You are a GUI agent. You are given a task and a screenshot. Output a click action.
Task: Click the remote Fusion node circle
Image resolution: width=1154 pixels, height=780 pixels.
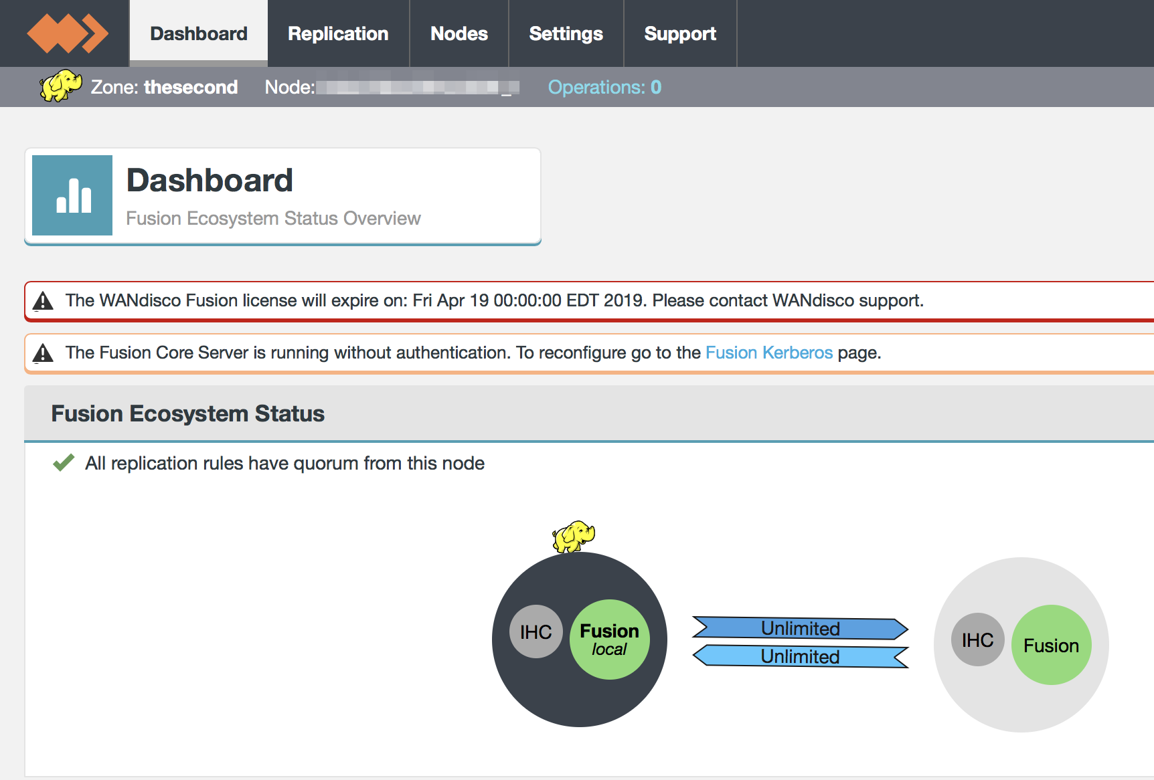click(x=1052, y=645)
